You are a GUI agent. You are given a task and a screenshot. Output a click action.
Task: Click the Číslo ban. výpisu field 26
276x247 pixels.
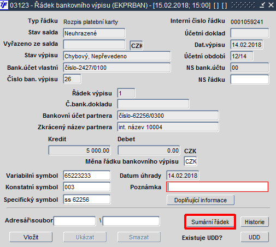(x=72, y=79)
